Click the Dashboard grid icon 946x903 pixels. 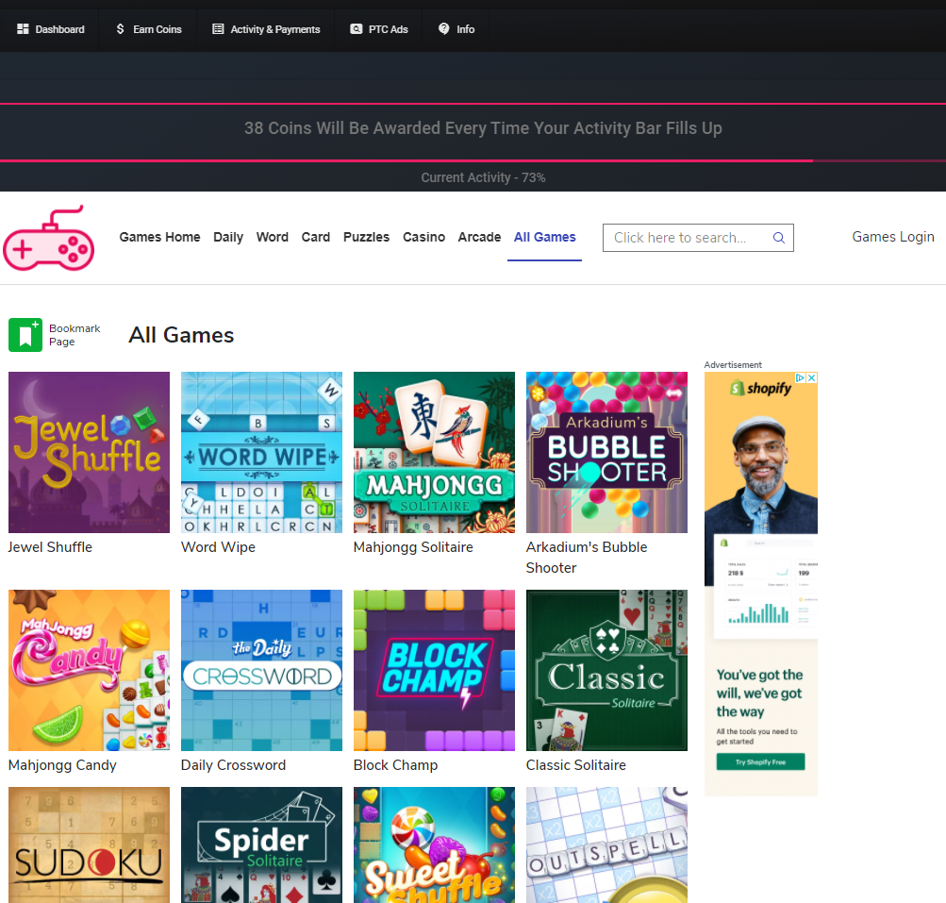(x=23, y=29)
